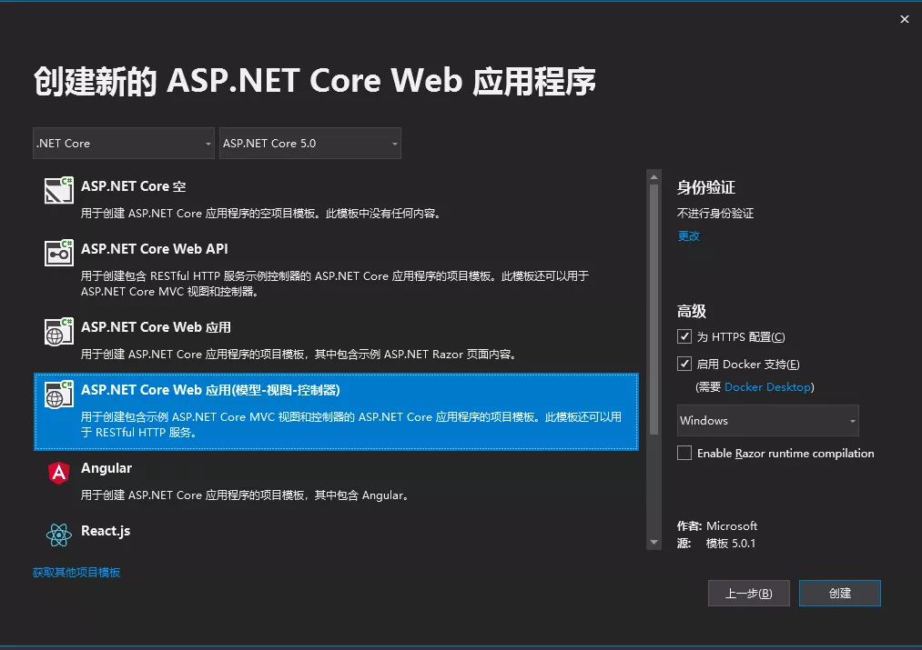The image size is (922, 650).
Task: Uncheck 启用 Docker 支持
Action: tap(684, 364)
